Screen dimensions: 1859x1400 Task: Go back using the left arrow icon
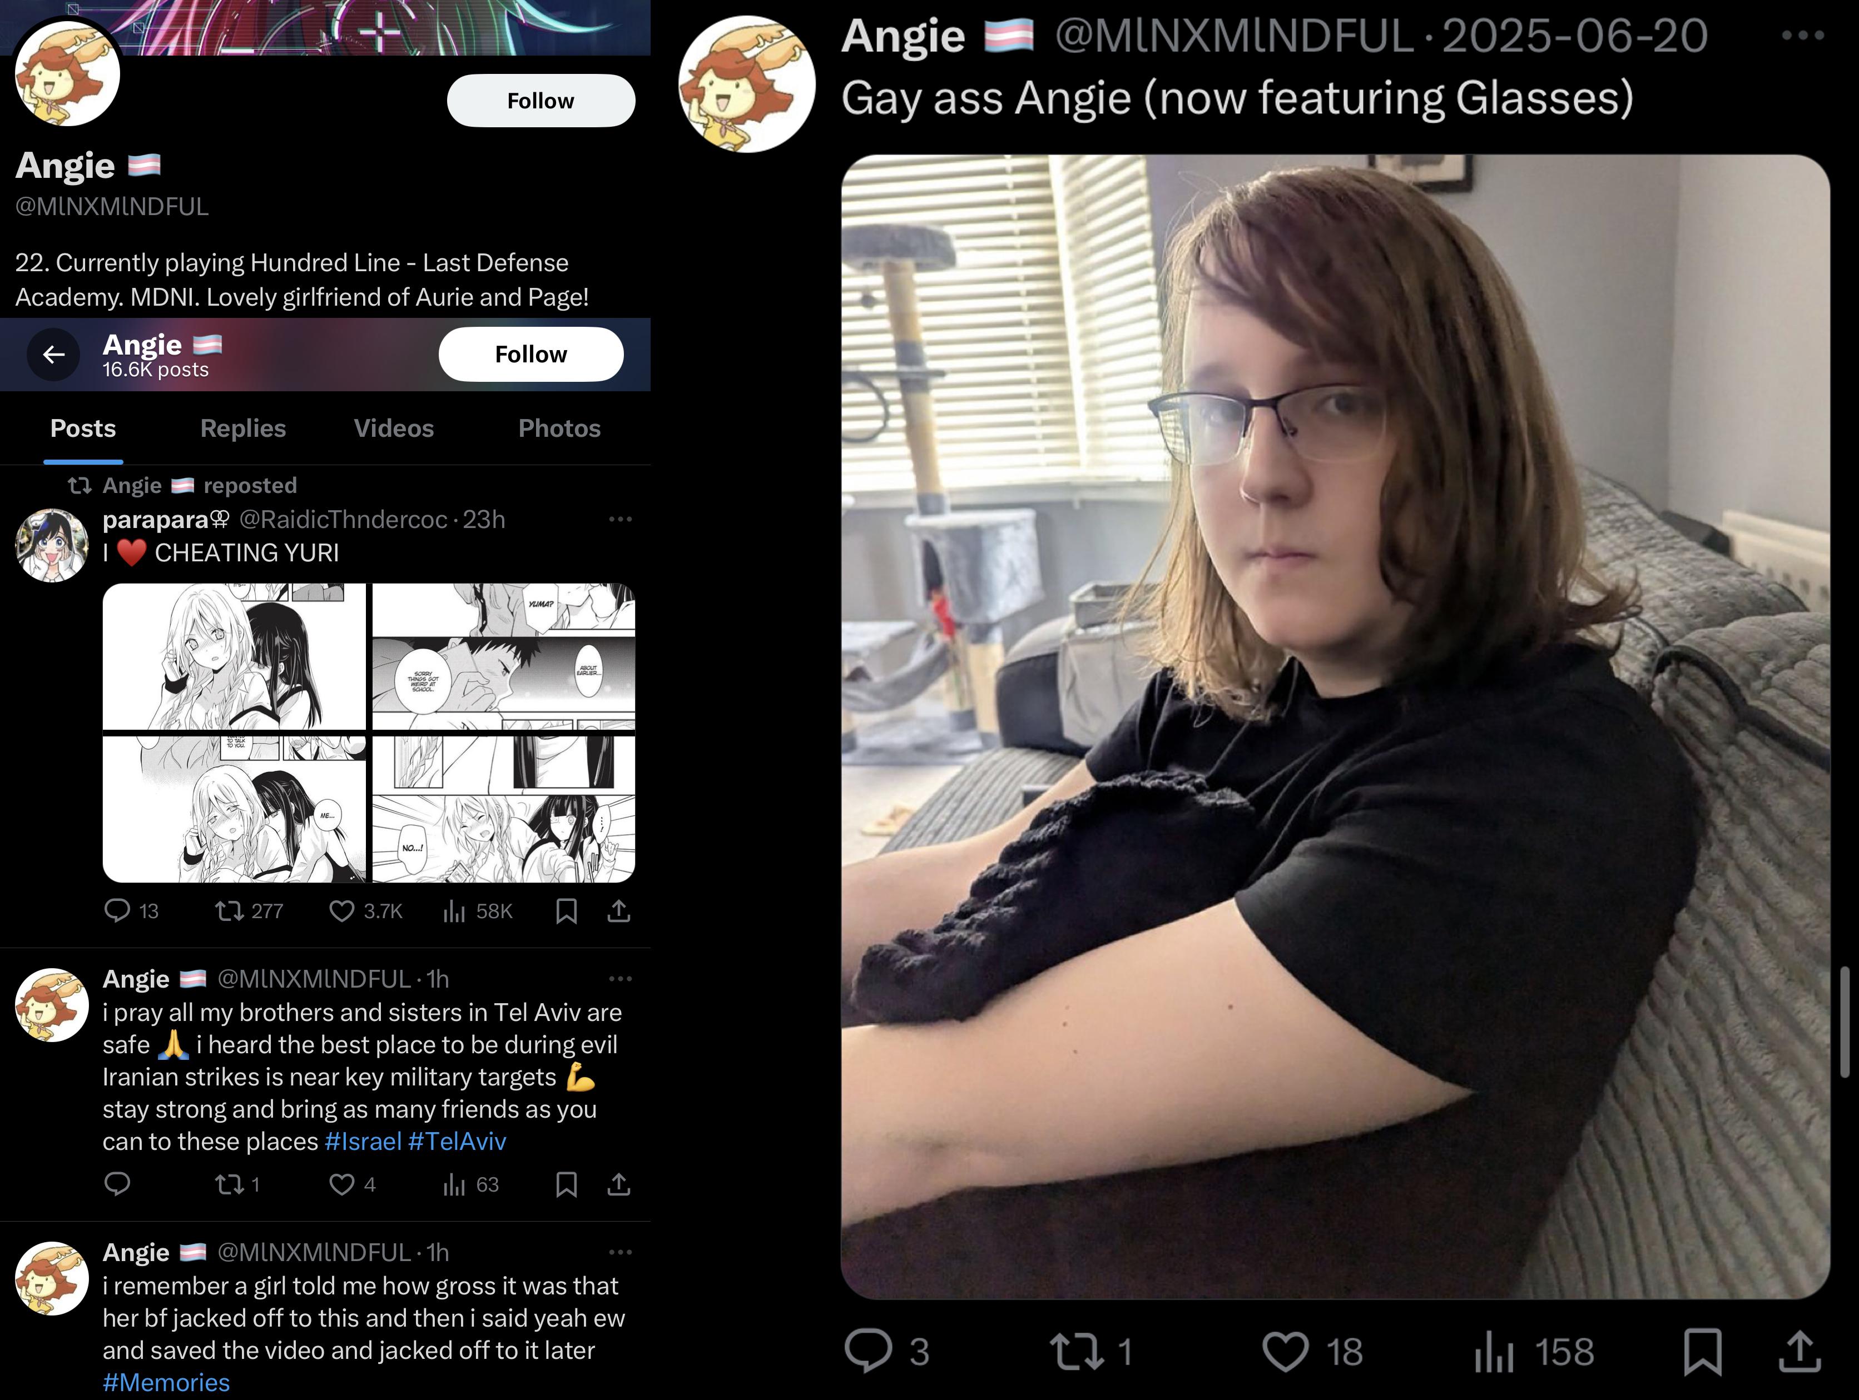pyautogui.click(x=54, y=355)
